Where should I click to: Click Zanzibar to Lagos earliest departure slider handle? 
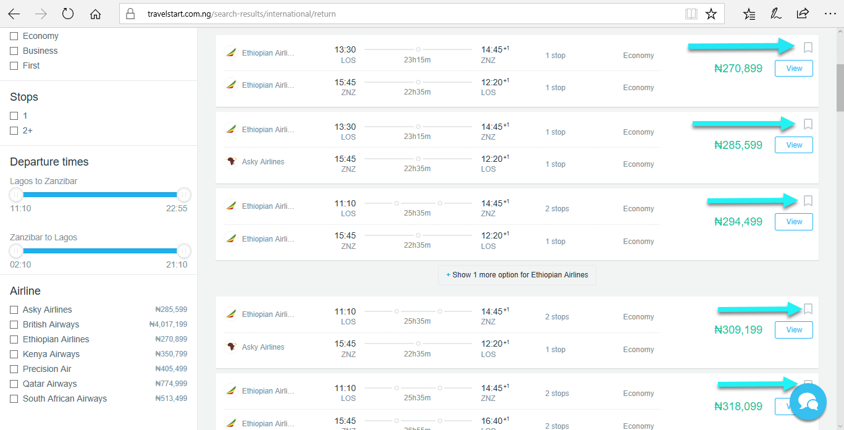pos(16,251)
